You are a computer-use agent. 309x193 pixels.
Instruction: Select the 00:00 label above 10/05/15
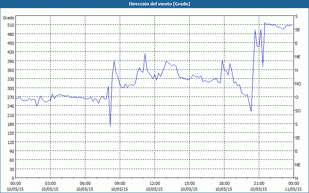[x=15, y=184]
